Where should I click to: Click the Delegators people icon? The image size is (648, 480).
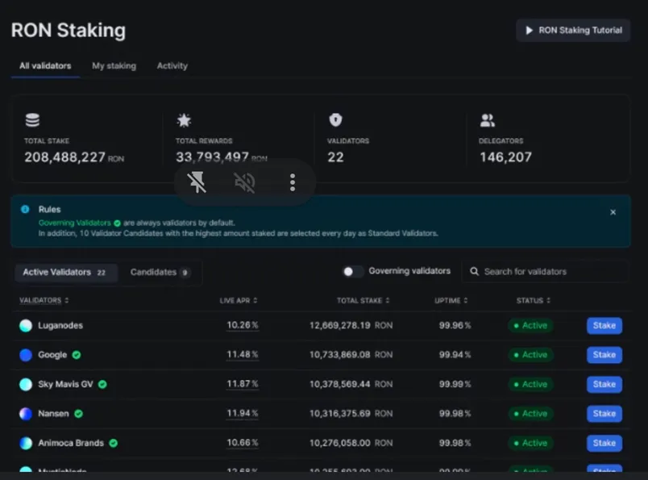tap(488, 120)
